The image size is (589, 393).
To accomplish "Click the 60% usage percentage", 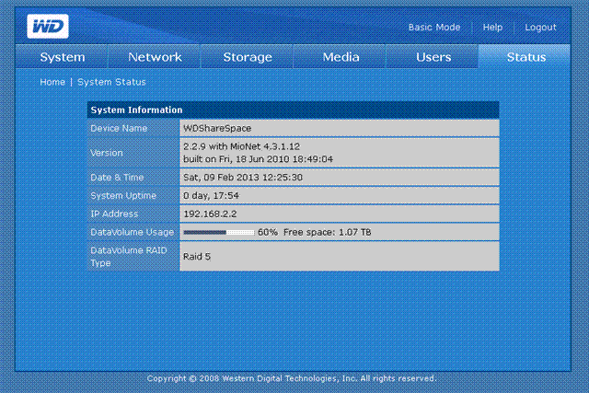I will (268, 232).
